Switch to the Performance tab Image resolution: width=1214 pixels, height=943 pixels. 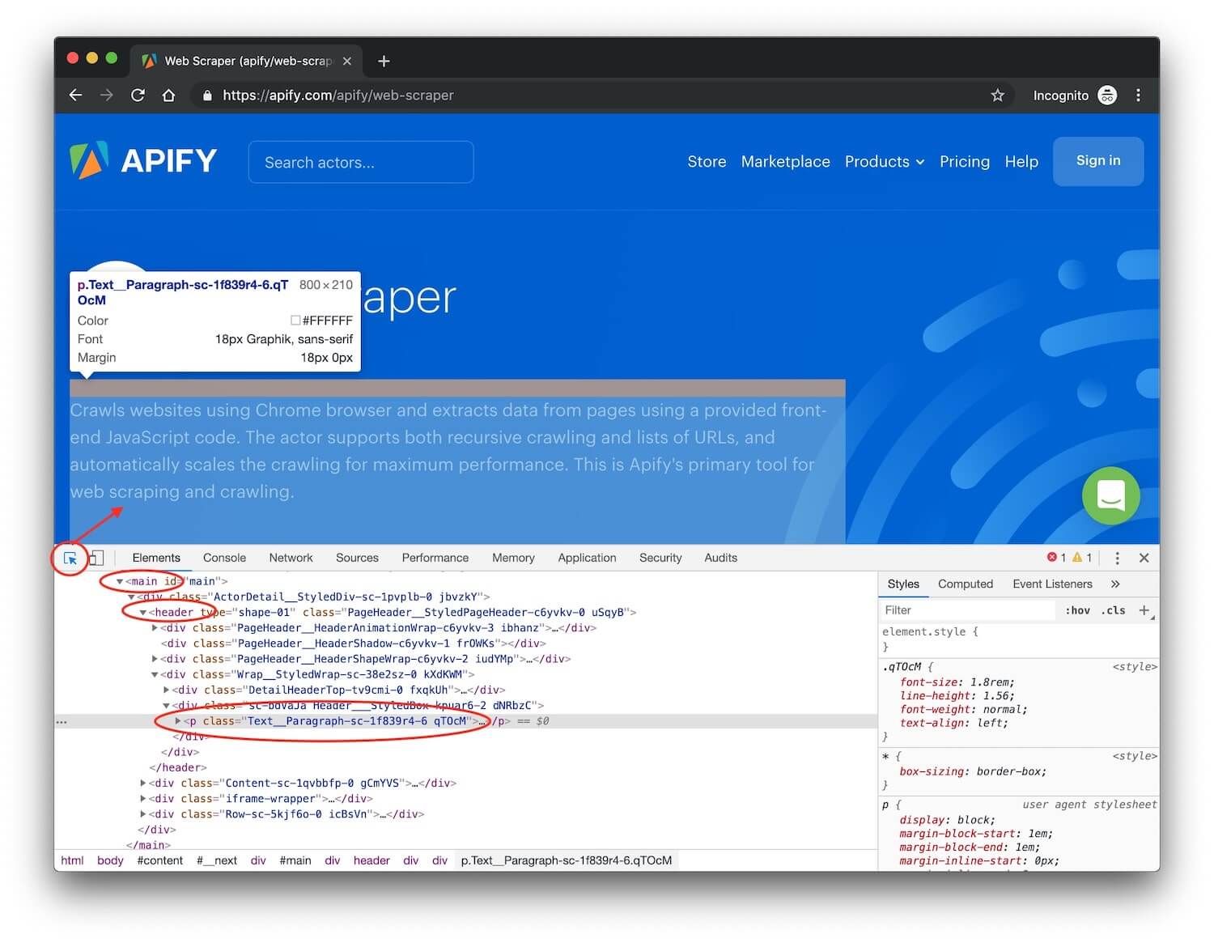click(x=435, y=558)
